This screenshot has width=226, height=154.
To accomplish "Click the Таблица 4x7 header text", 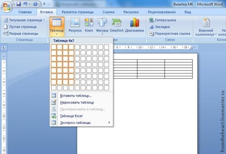I will (x=64, y=41).
